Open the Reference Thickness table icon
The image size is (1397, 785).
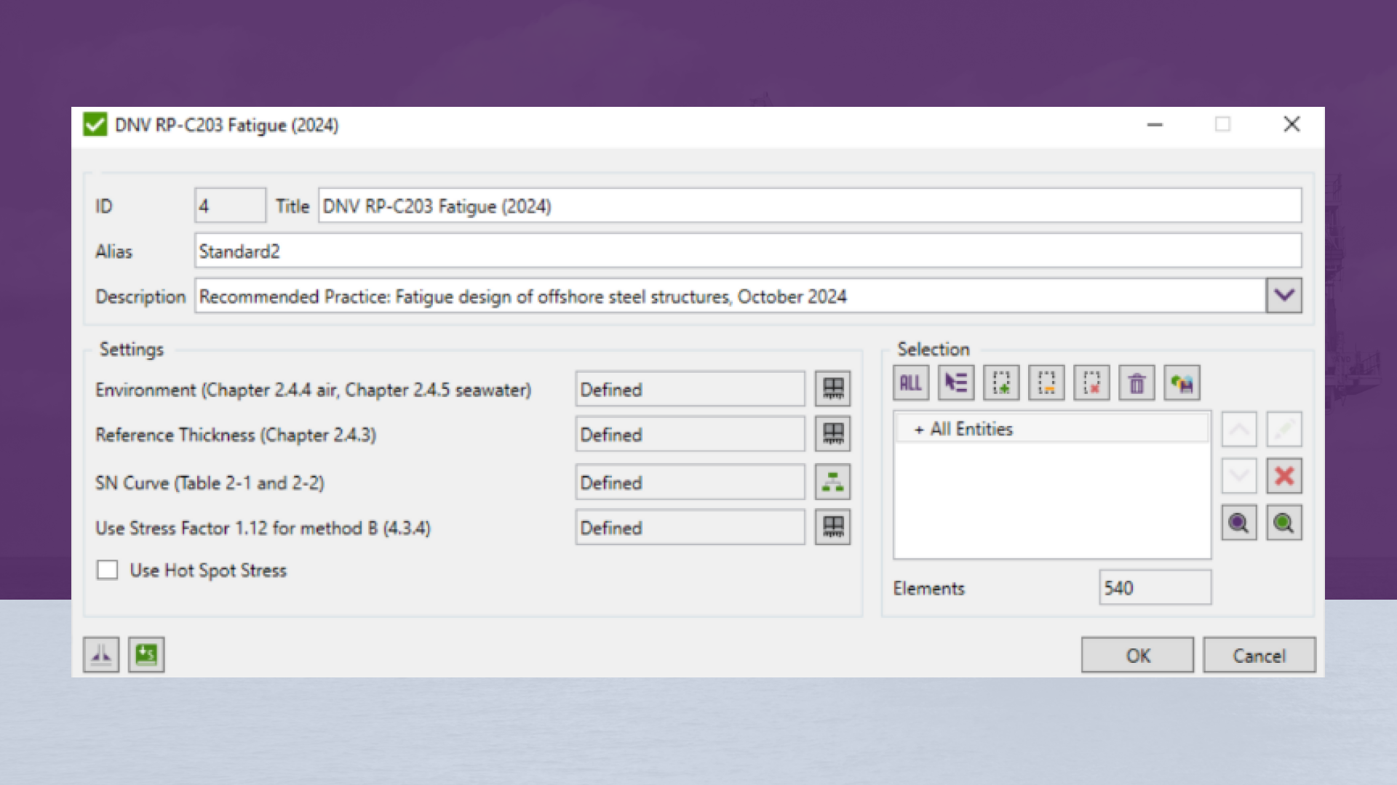[x=833, y=434]
